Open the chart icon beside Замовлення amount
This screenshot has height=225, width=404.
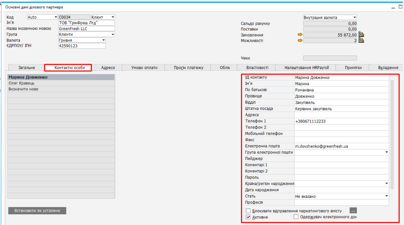pyautogui.click(x=361, y=35)
